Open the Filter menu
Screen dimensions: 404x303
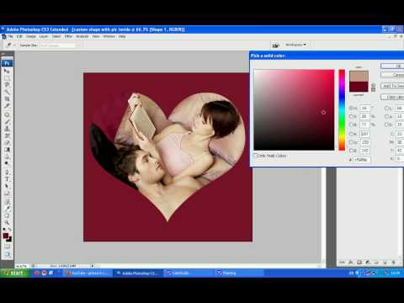pos(68,36)
